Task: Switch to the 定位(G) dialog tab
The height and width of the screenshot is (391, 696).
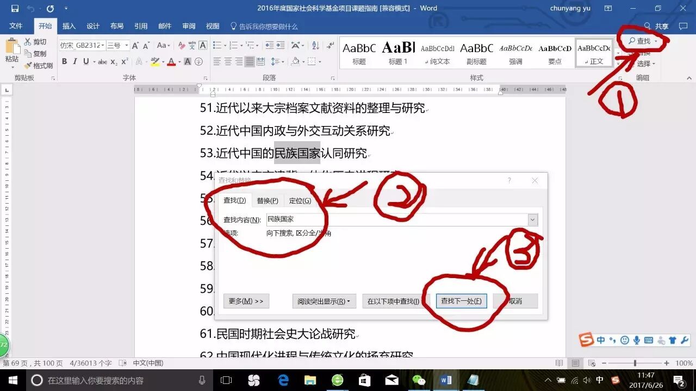Action: (300, 200)
